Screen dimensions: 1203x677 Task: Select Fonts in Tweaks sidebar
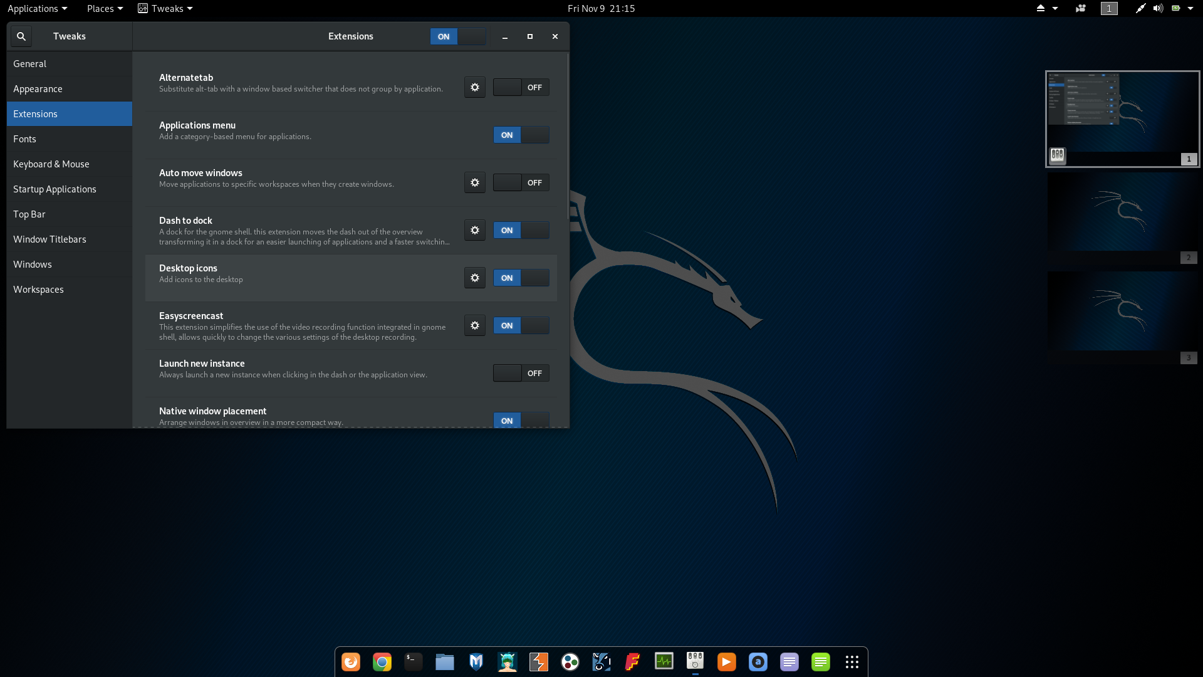(x=70, y=139)
